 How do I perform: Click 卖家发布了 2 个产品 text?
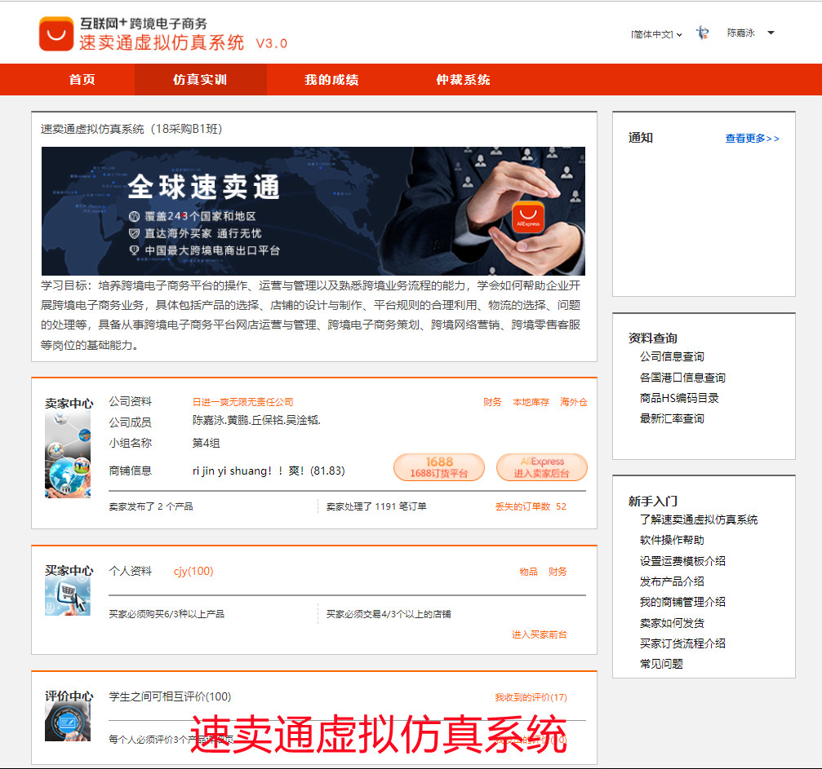(x=150, y=506)
